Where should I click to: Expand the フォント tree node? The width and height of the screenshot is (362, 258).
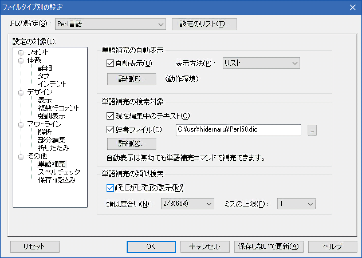[21, 53]
